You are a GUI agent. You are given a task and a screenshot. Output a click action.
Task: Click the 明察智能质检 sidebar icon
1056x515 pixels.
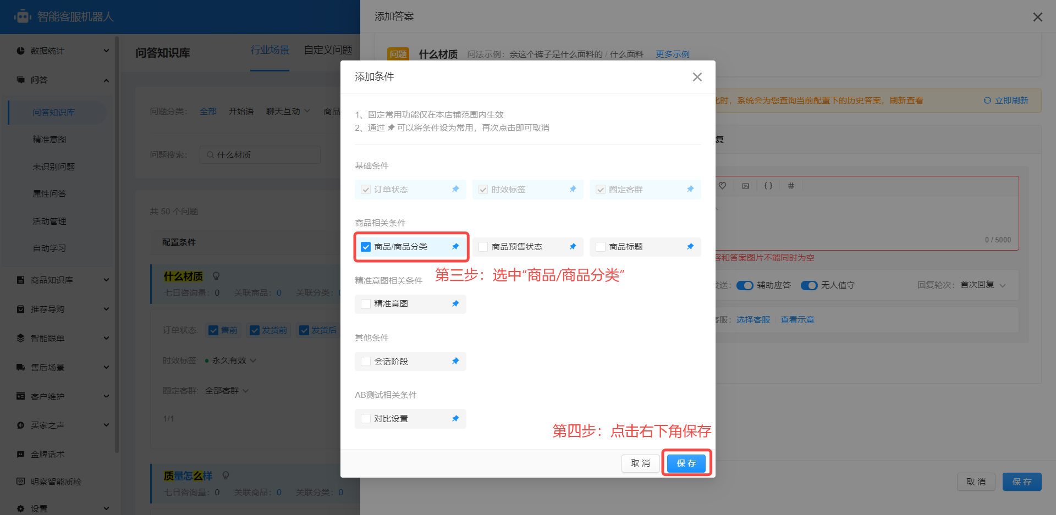coord(20,481)
